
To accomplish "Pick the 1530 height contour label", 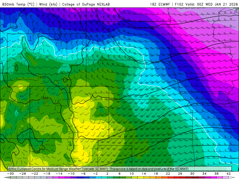I will (x=36, y=152).
